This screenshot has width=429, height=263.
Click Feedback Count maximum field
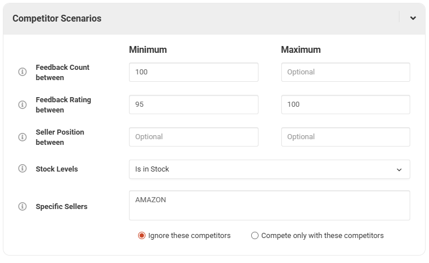click(x=345, y=72)
